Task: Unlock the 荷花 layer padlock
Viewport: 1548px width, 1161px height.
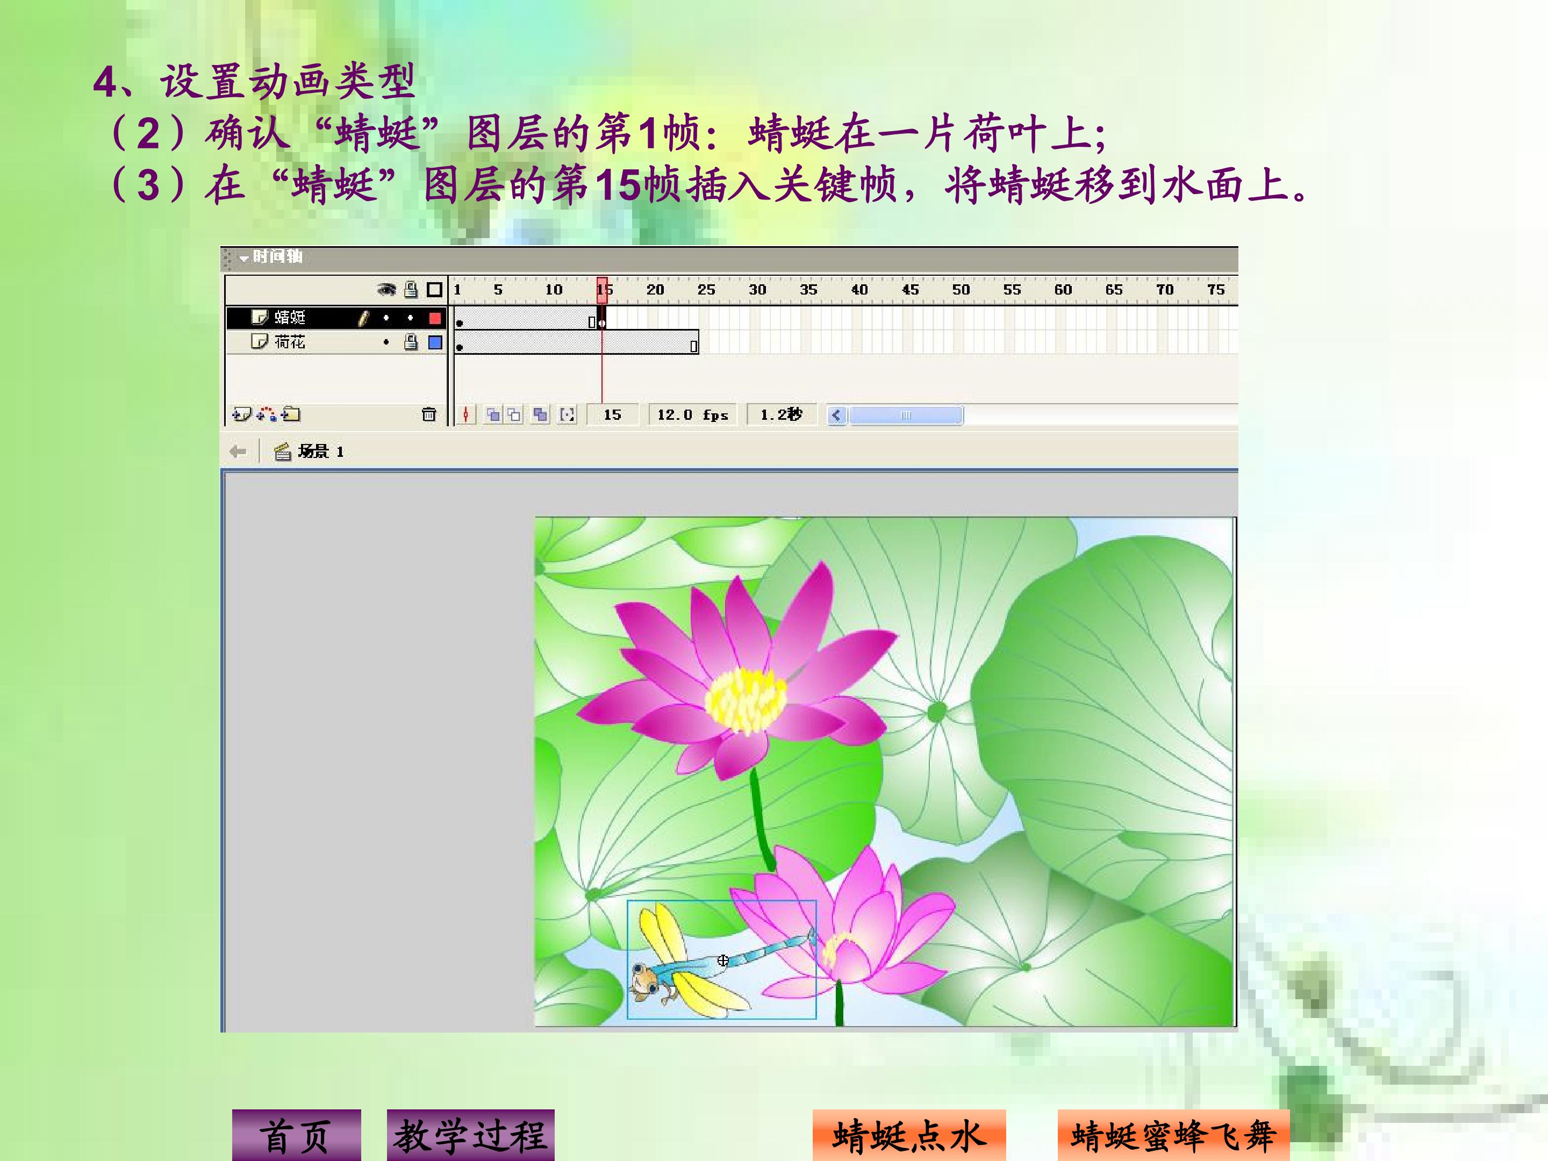Action: (x=412, y=341)
